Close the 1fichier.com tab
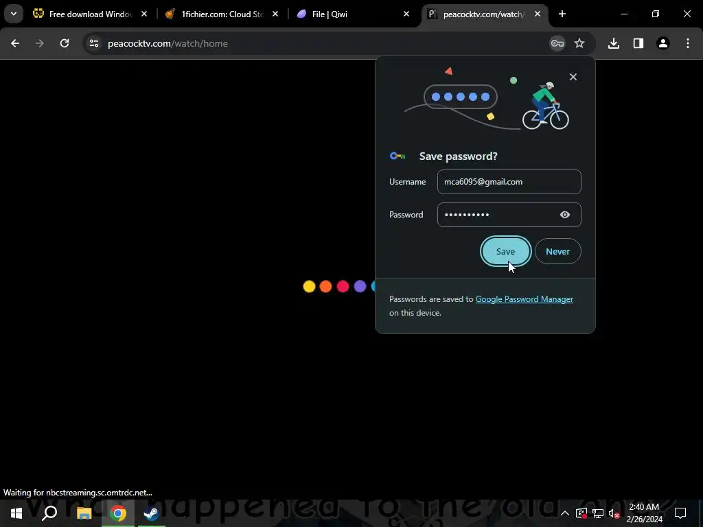 point(275,14)
